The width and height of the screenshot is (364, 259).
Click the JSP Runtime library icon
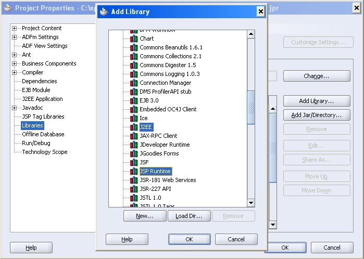[x=134, y=171]
